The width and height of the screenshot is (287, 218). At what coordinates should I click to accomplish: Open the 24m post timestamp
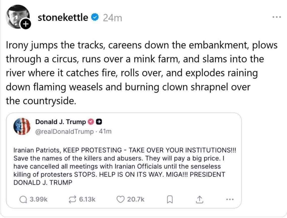pyautogui.click(x=112, y=18)
